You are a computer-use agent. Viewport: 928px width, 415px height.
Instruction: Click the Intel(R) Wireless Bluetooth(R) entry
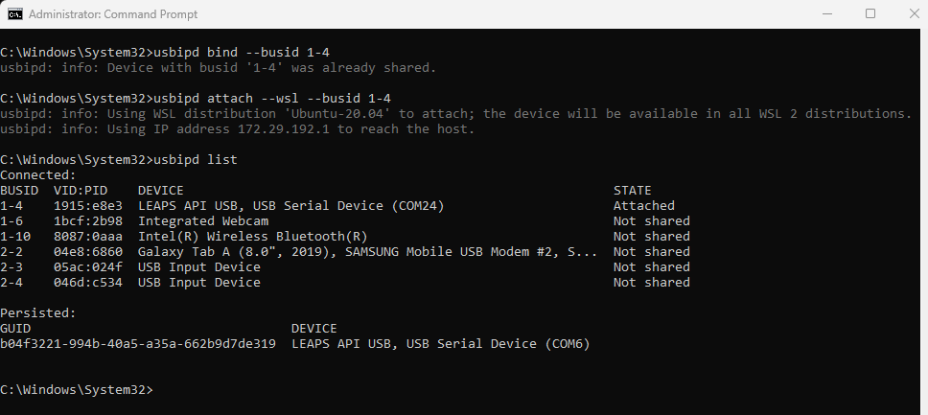tap(253, 236)
